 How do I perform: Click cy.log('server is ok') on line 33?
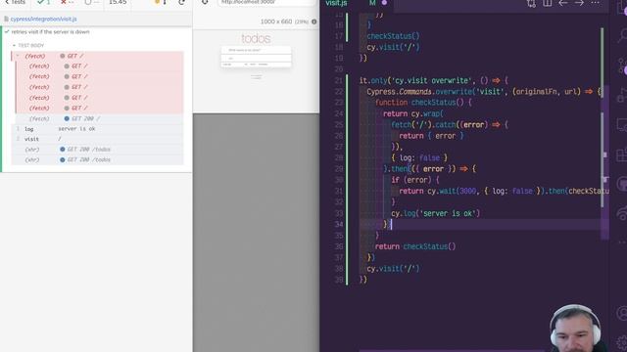[435, 213]
